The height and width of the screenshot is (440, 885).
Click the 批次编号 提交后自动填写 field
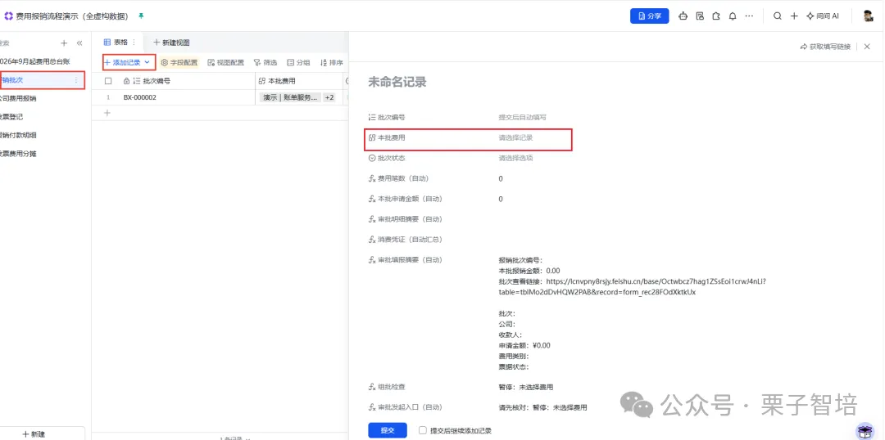coord(522,117)
